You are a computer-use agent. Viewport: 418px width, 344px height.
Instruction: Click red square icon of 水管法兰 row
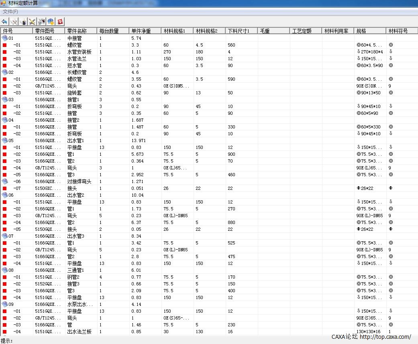tap(4, 59)
